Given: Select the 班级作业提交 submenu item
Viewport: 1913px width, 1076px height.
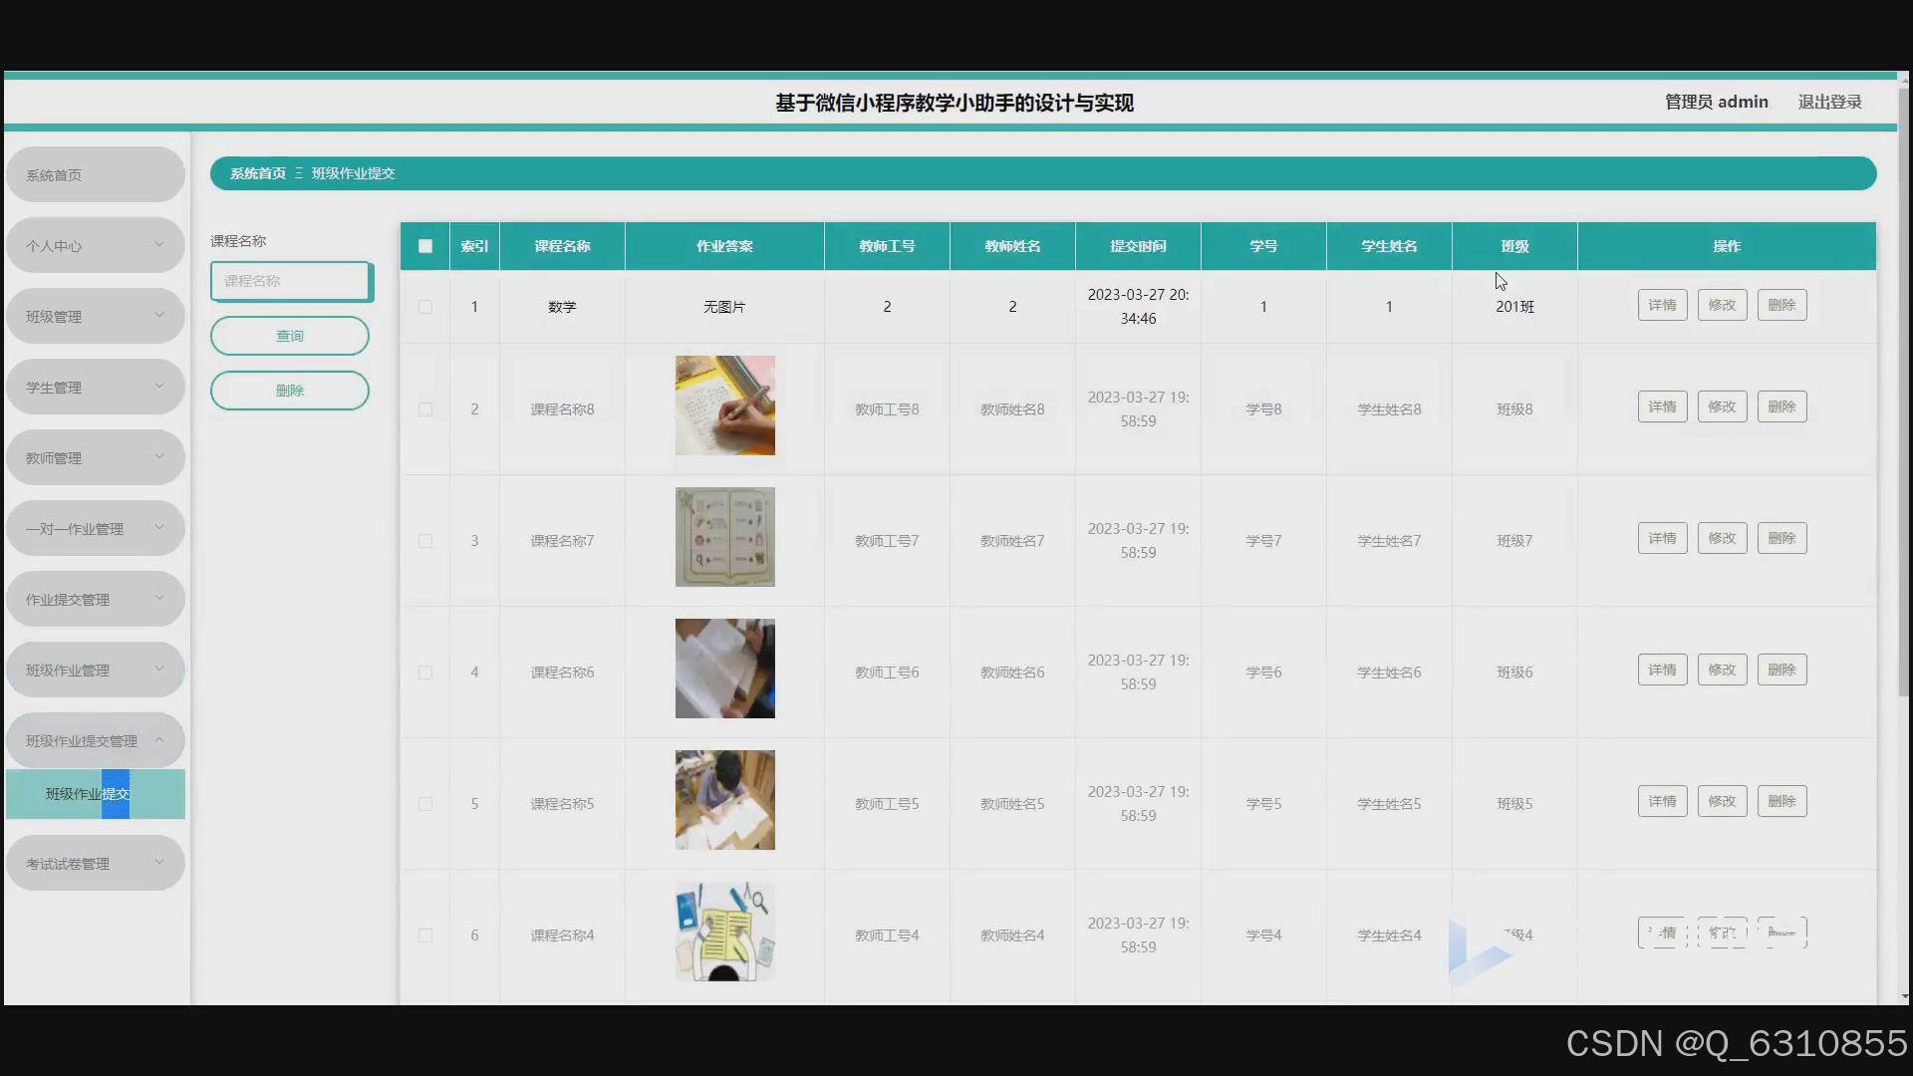Looking at the screenshot, I should tap(95, 794).
